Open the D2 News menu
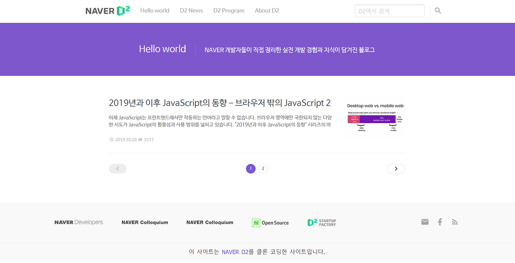 tap(192, 10)
